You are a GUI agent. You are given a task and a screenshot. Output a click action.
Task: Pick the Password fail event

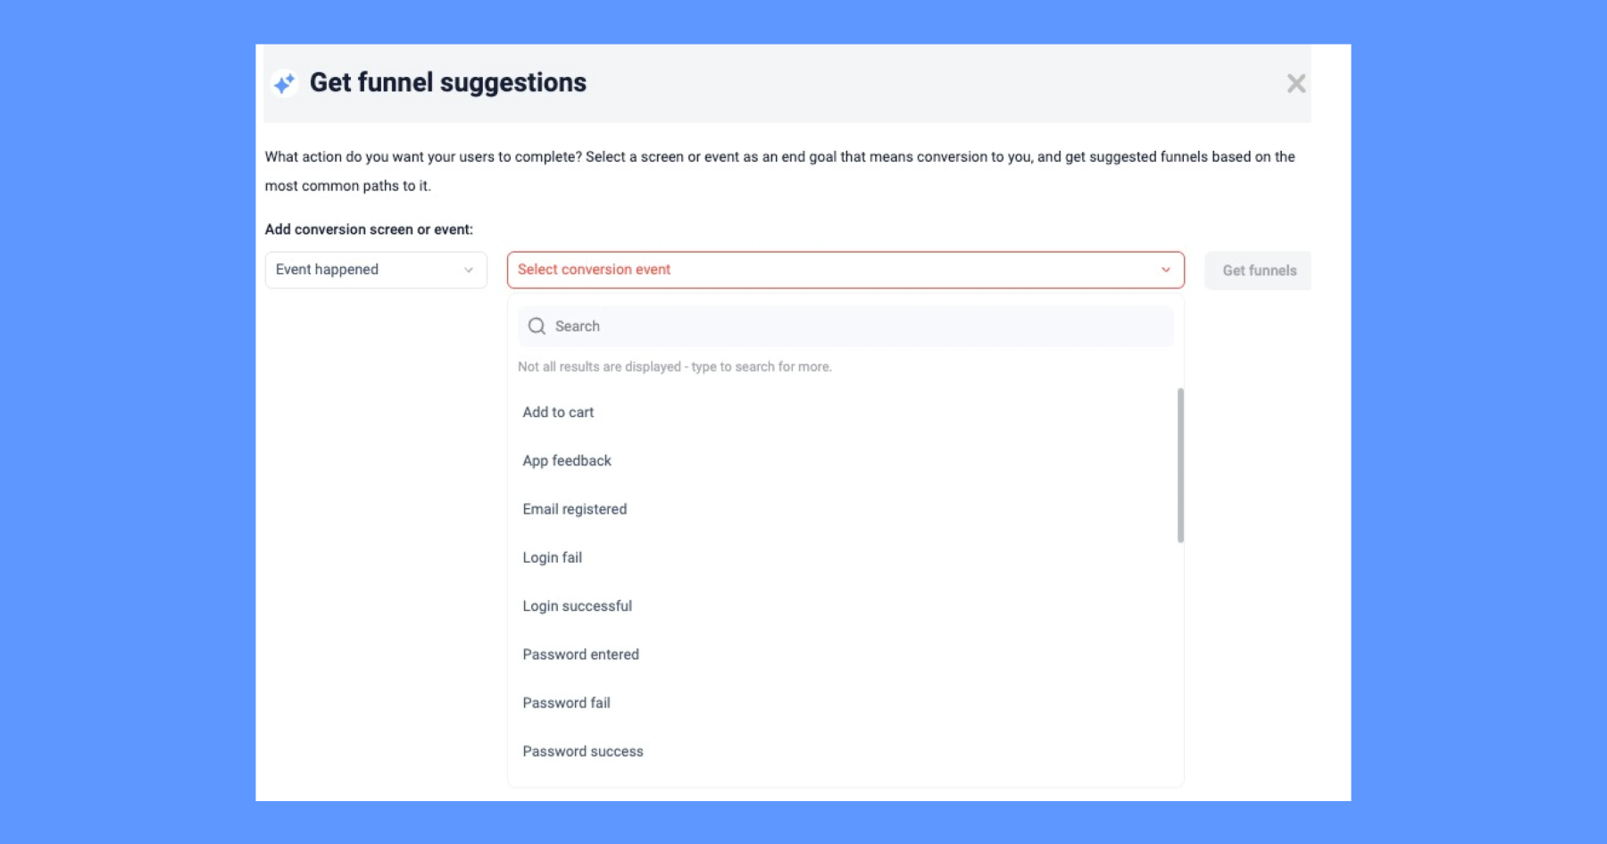(566, 702)
